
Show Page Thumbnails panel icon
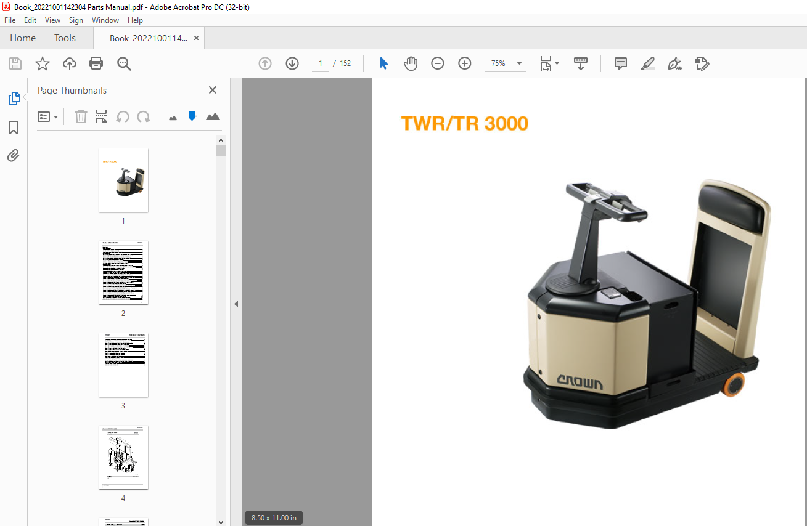(x=14, y=99)
